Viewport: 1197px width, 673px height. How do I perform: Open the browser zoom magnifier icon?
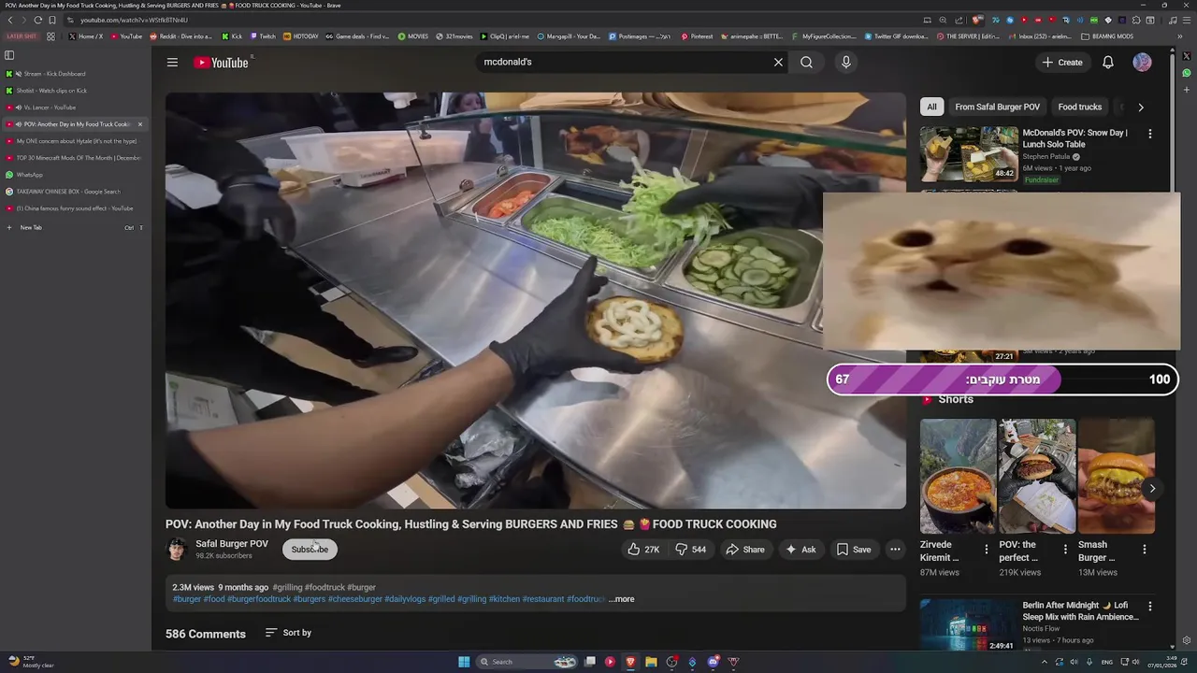pyautogui.click(x=943, y=20)
